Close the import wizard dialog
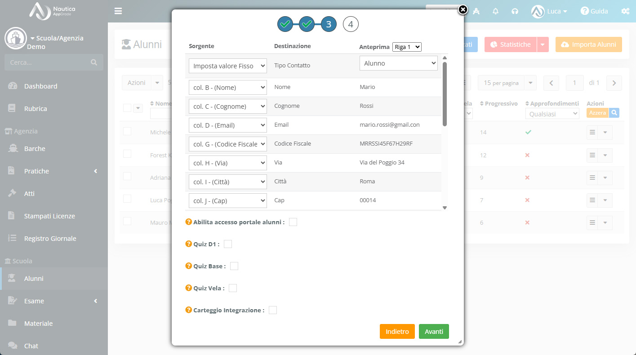The height and width of the screenshot is (355, 636). point(463,9)
